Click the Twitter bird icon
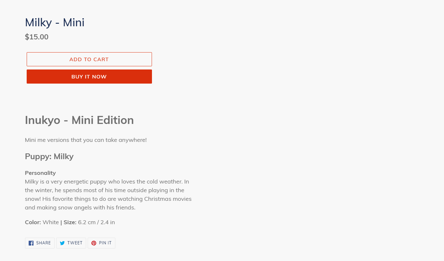Image resolution: width=444 pixels, height=261 pixels. pos(62,243)
